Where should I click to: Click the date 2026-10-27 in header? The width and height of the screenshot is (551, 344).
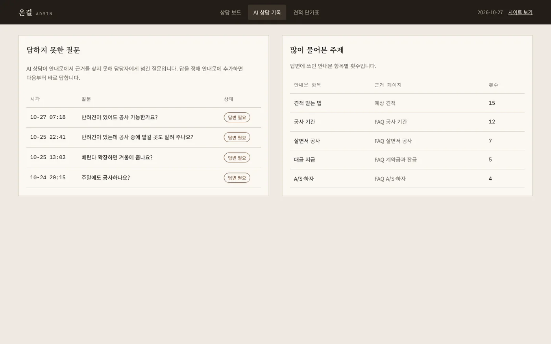point(490,12)
